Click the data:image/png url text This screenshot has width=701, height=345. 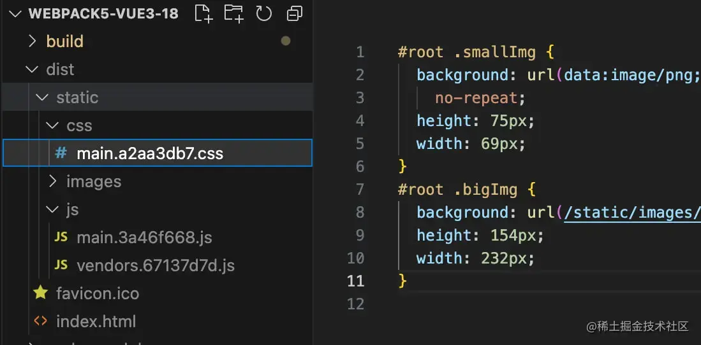pos(632,75)
